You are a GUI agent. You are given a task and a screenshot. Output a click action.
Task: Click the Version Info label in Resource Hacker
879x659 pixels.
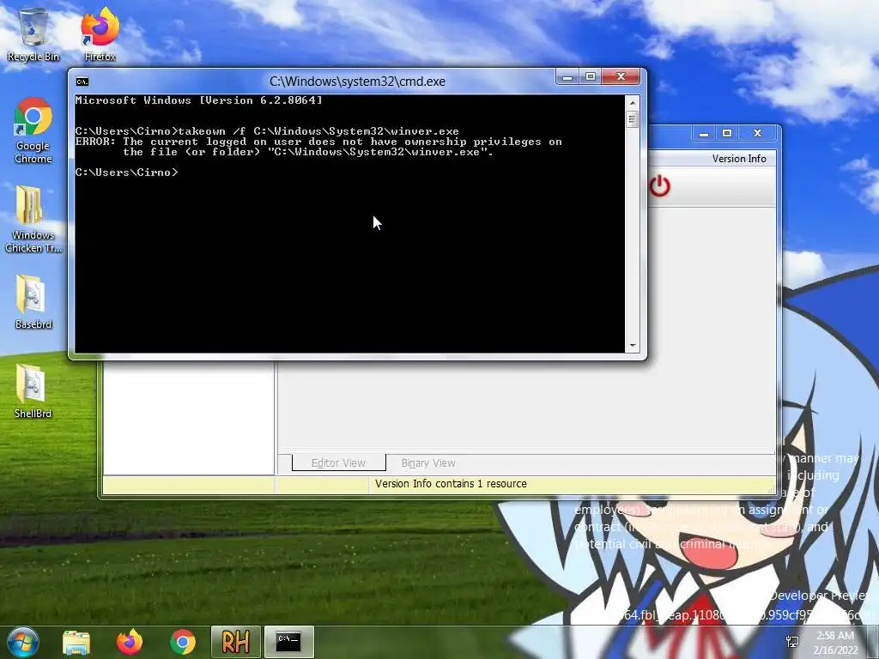tap(739, 159)
